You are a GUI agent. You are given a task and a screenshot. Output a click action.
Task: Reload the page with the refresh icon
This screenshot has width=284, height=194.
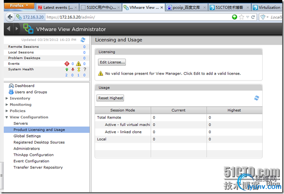coord(253,17)
